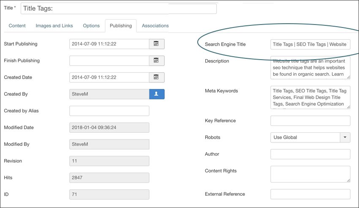Click the External Reference input
Image resolution: width=359 pixels, height=208 pixels.
coord(310,194)
